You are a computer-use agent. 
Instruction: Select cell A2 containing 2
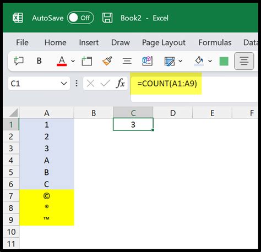tap(47, 136)
